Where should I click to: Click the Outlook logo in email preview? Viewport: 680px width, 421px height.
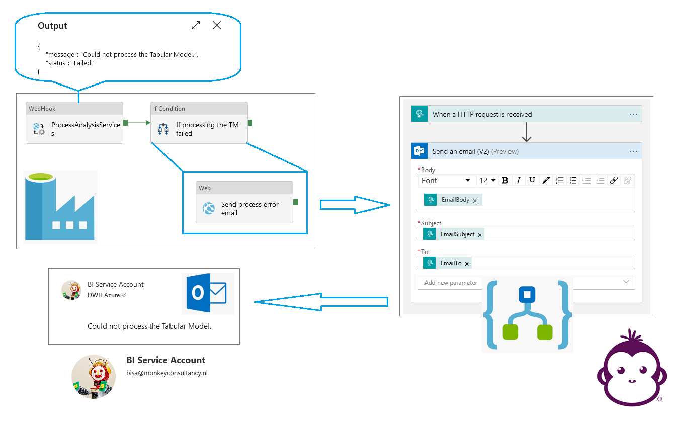208,294
